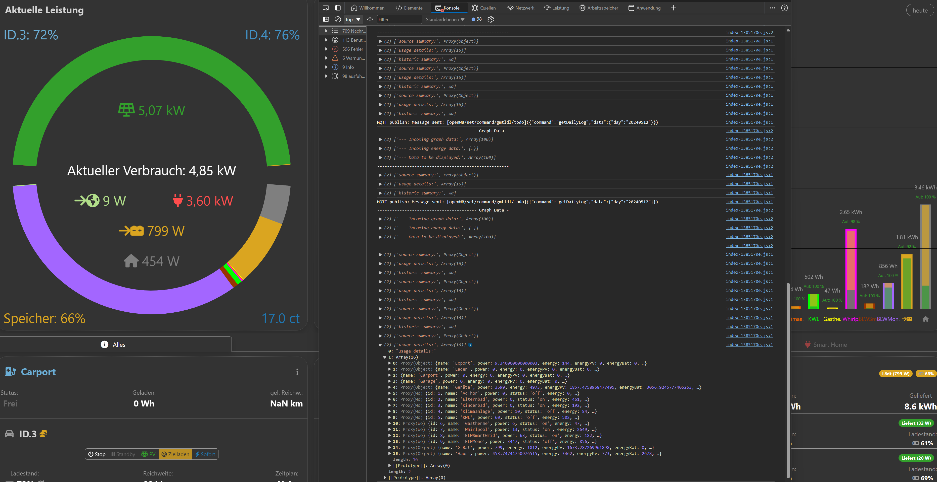
Task: Click the live expression eye icon
Action: (x=370, y=19)
